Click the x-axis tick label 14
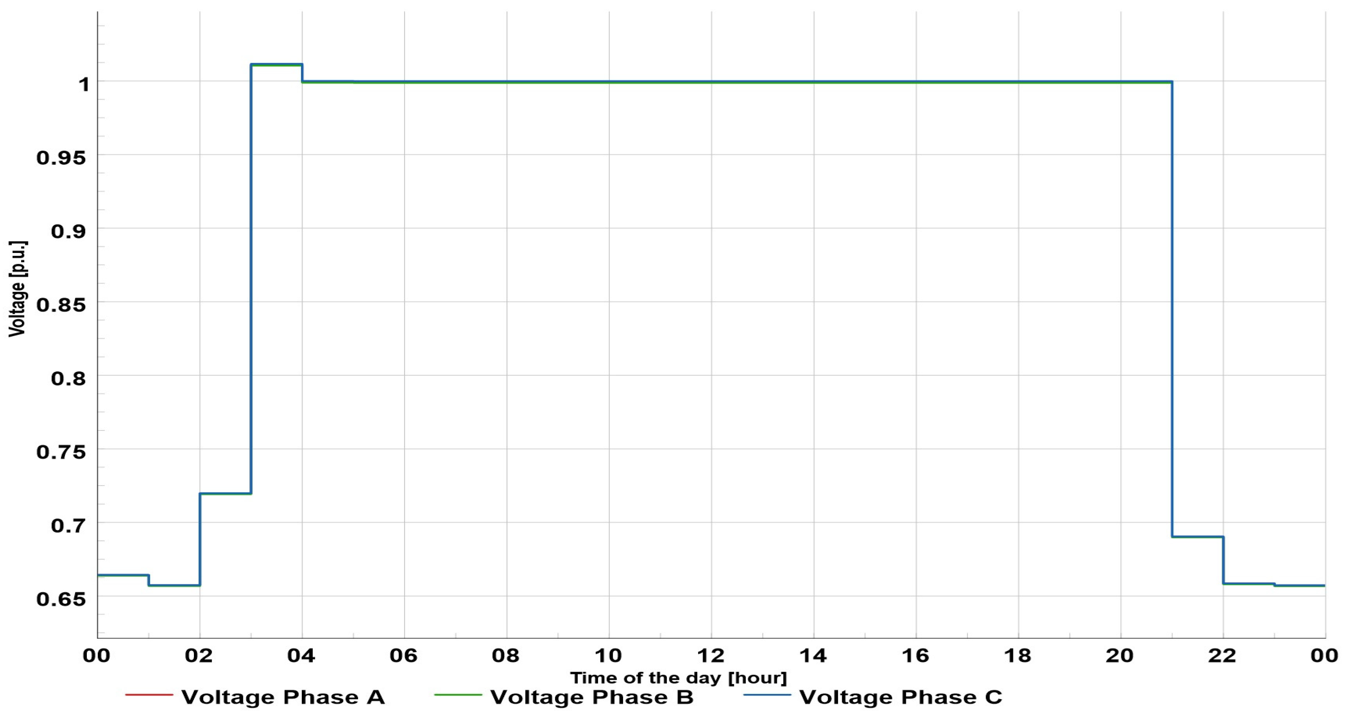This screenshot has height=719, width=1348. (813, 655)
